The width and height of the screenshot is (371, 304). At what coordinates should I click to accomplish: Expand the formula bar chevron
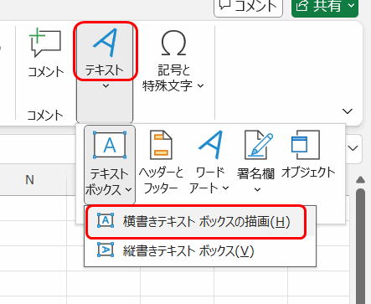tap(353, 148)
